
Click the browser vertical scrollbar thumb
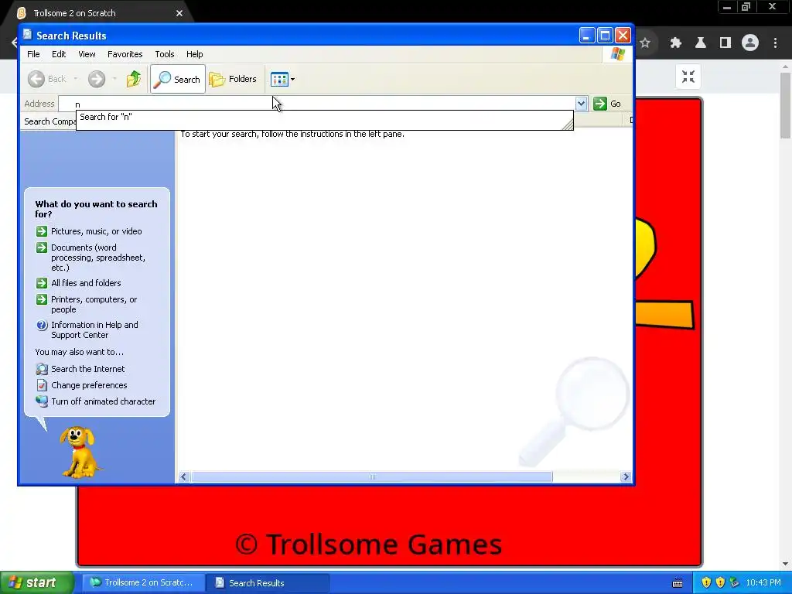785,105
